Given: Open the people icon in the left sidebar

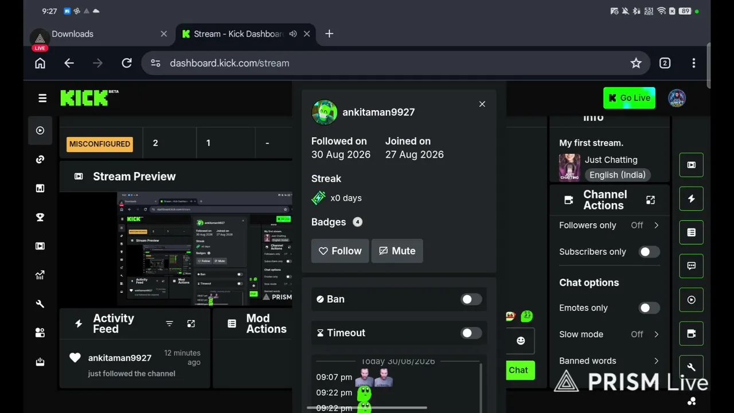Looking at the screenshot, I should coord(40,333).
